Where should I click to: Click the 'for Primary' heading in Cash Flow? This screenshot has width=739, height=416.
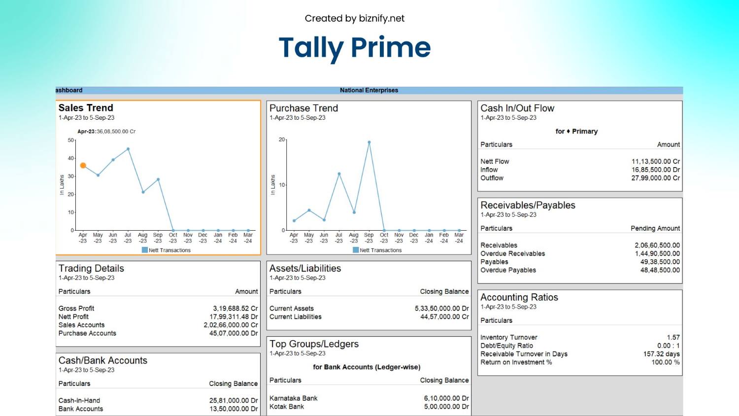click(x=576, y=132)
